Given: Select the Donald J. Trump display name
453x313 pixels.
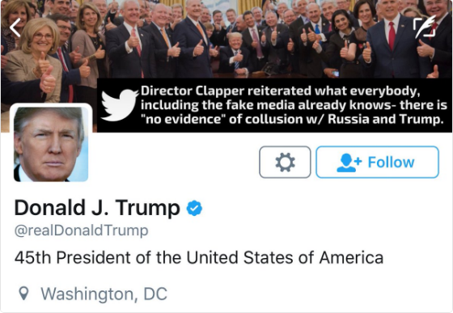Looking at the screenshot, I should tap(97, 208).
